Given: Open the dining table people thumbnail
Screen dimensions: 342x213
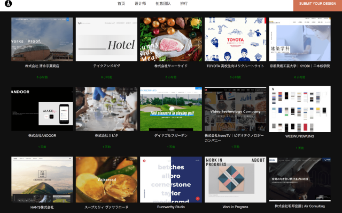Looking at the screenshot, I should coord(106,109).
